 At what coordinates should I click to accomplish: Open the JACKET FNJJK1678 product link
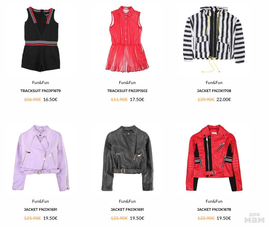tap(214, 210)
